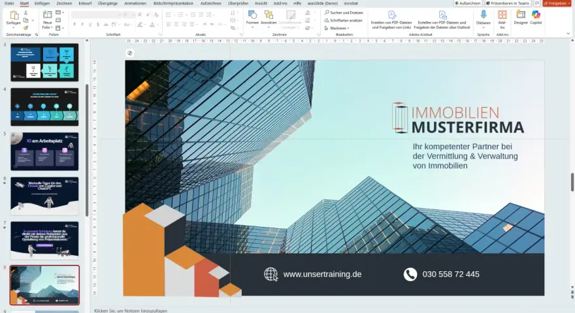575x313 pixels.
Task: Select slide 5 KI am Arbeitsplatz thumbnail
Action: tap(44, 151)
